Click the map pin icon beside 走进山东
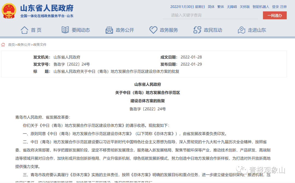 pos(241,30)
